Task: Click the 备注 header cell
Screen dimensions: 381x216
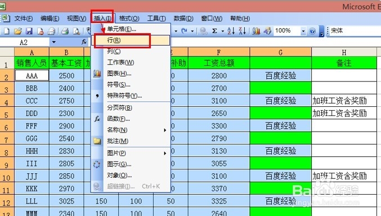Action: coord(344,63)
